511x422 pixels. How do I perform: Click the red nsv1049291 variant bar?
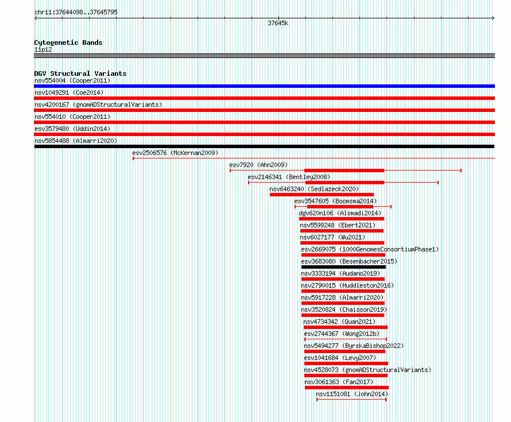264,98
